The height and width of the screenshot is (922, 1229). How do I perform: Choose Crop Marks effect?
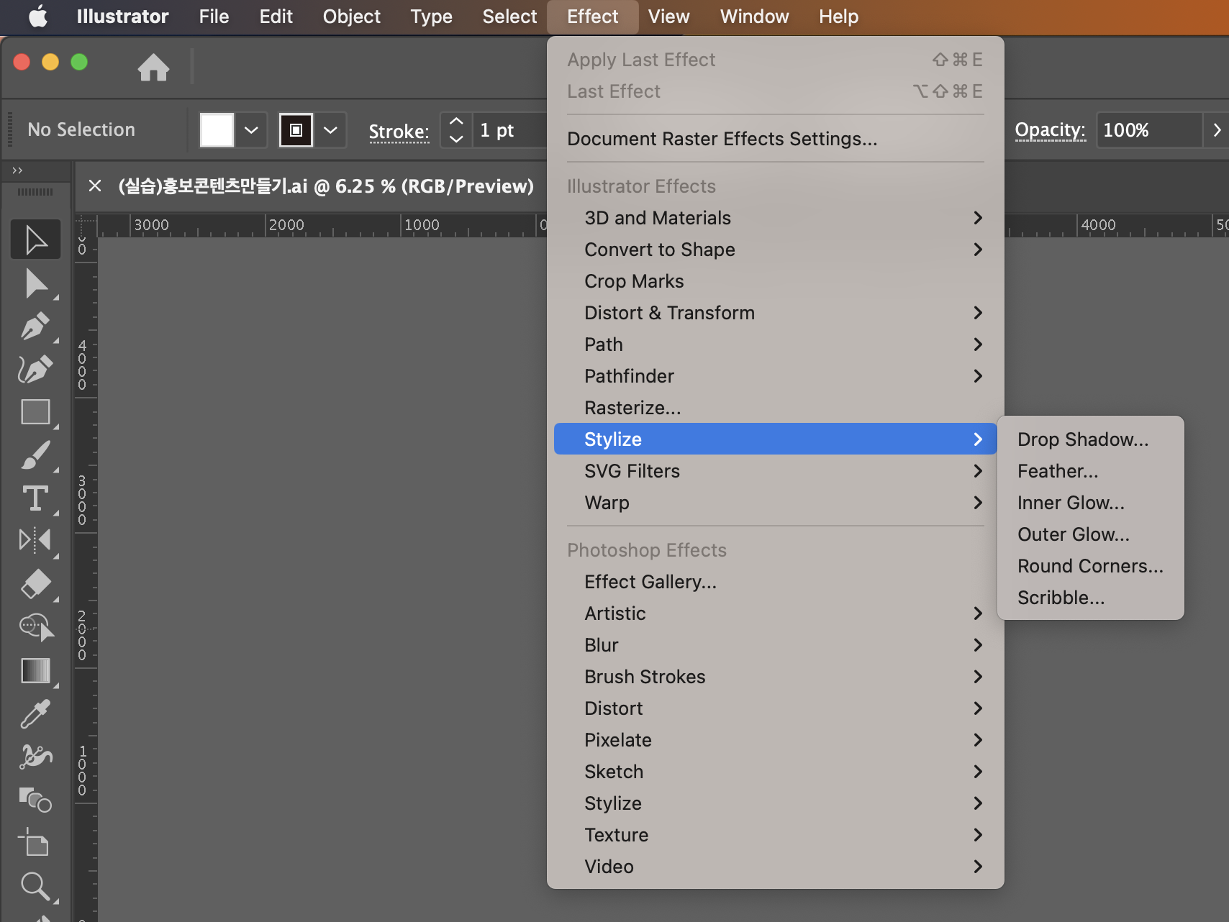tap(775, 281)
